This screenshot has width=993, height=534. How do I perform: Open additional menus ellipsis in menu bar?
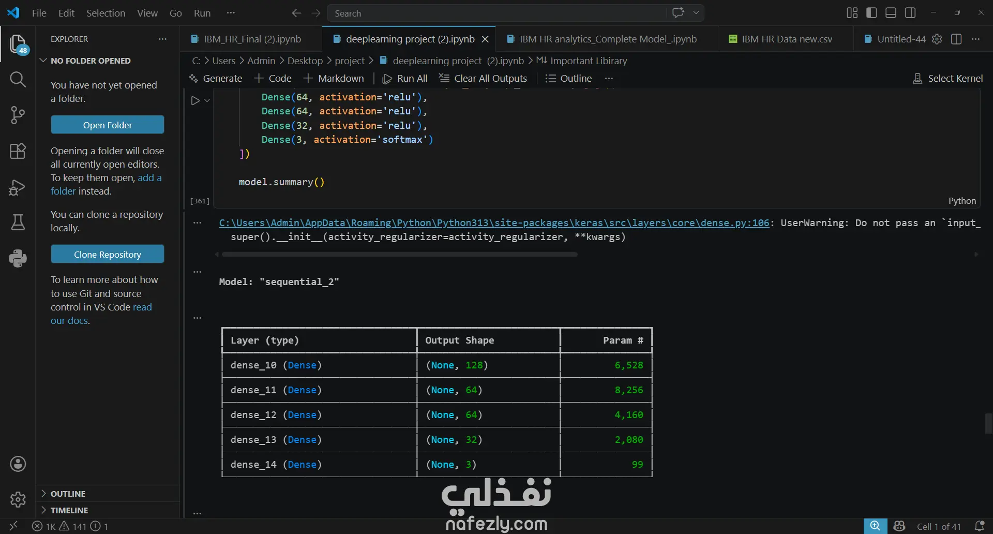(231, 13)
